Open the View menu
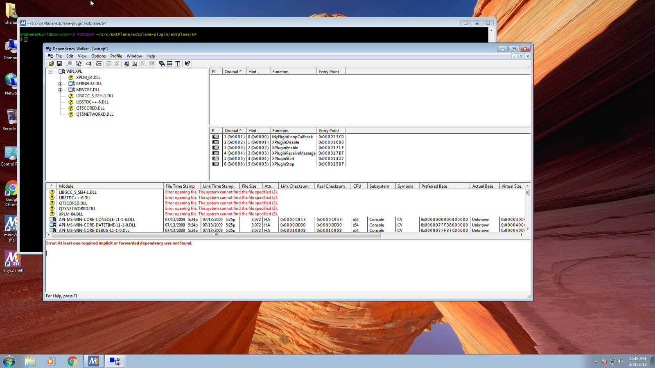Image resolution: width=655 pixels, height=368 pixels. (x=82, y=56)
